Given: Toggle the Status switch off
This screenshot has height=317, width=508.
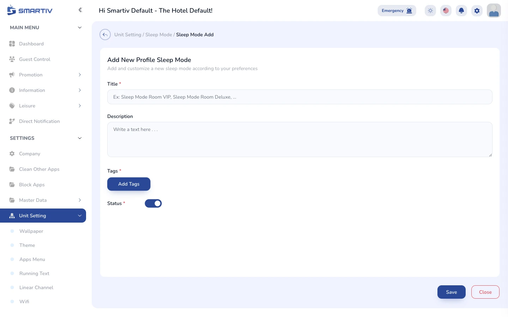Looking at the screenshot, I should 153,203.
